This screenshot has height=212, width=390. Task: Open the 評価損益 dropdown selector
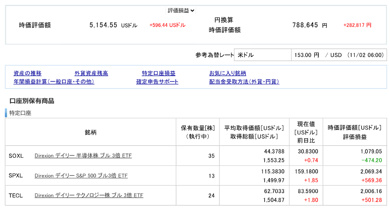tap(181, 10)
